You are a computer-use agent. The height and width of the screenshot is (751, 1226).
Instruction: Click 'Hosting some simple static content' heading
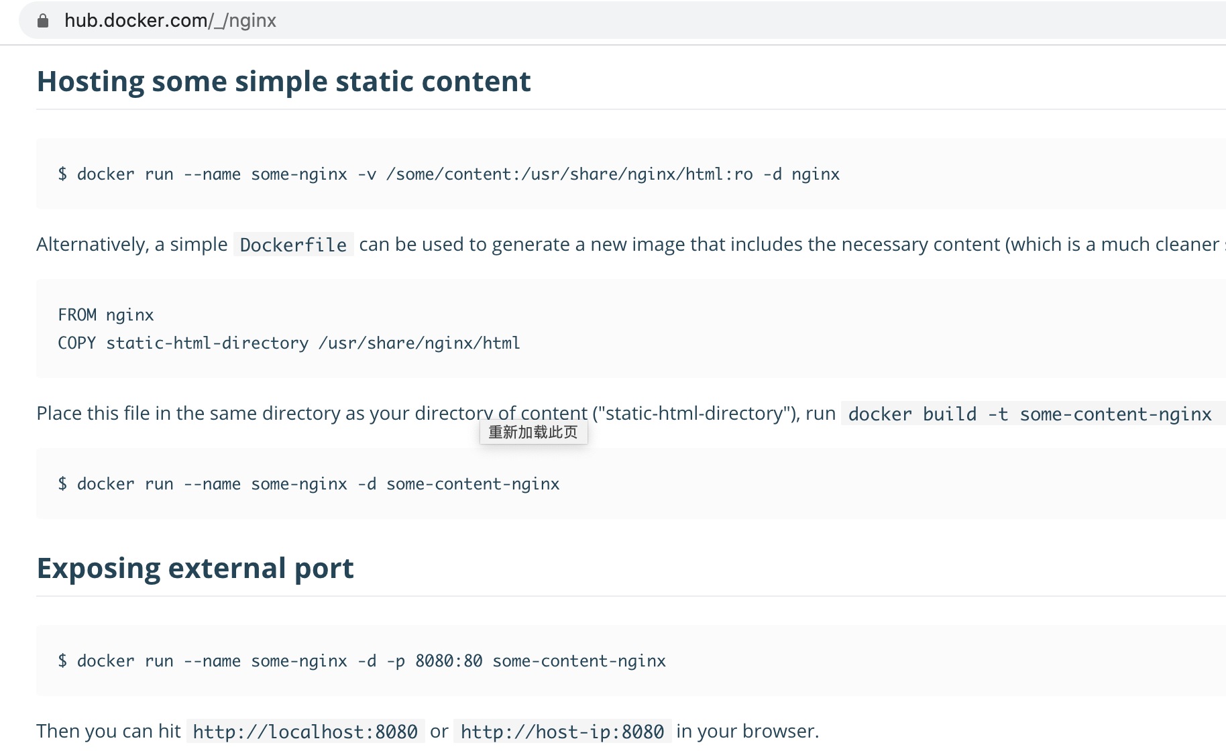click(x=284, y=82)
